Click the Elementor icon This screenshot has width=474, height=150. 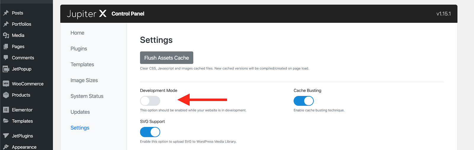click(x=6, y=110)
